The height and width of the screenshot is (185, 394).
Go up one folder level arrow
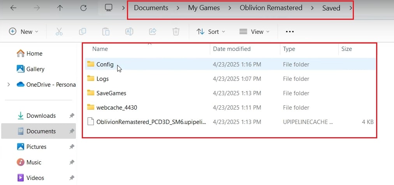point(60,8)
